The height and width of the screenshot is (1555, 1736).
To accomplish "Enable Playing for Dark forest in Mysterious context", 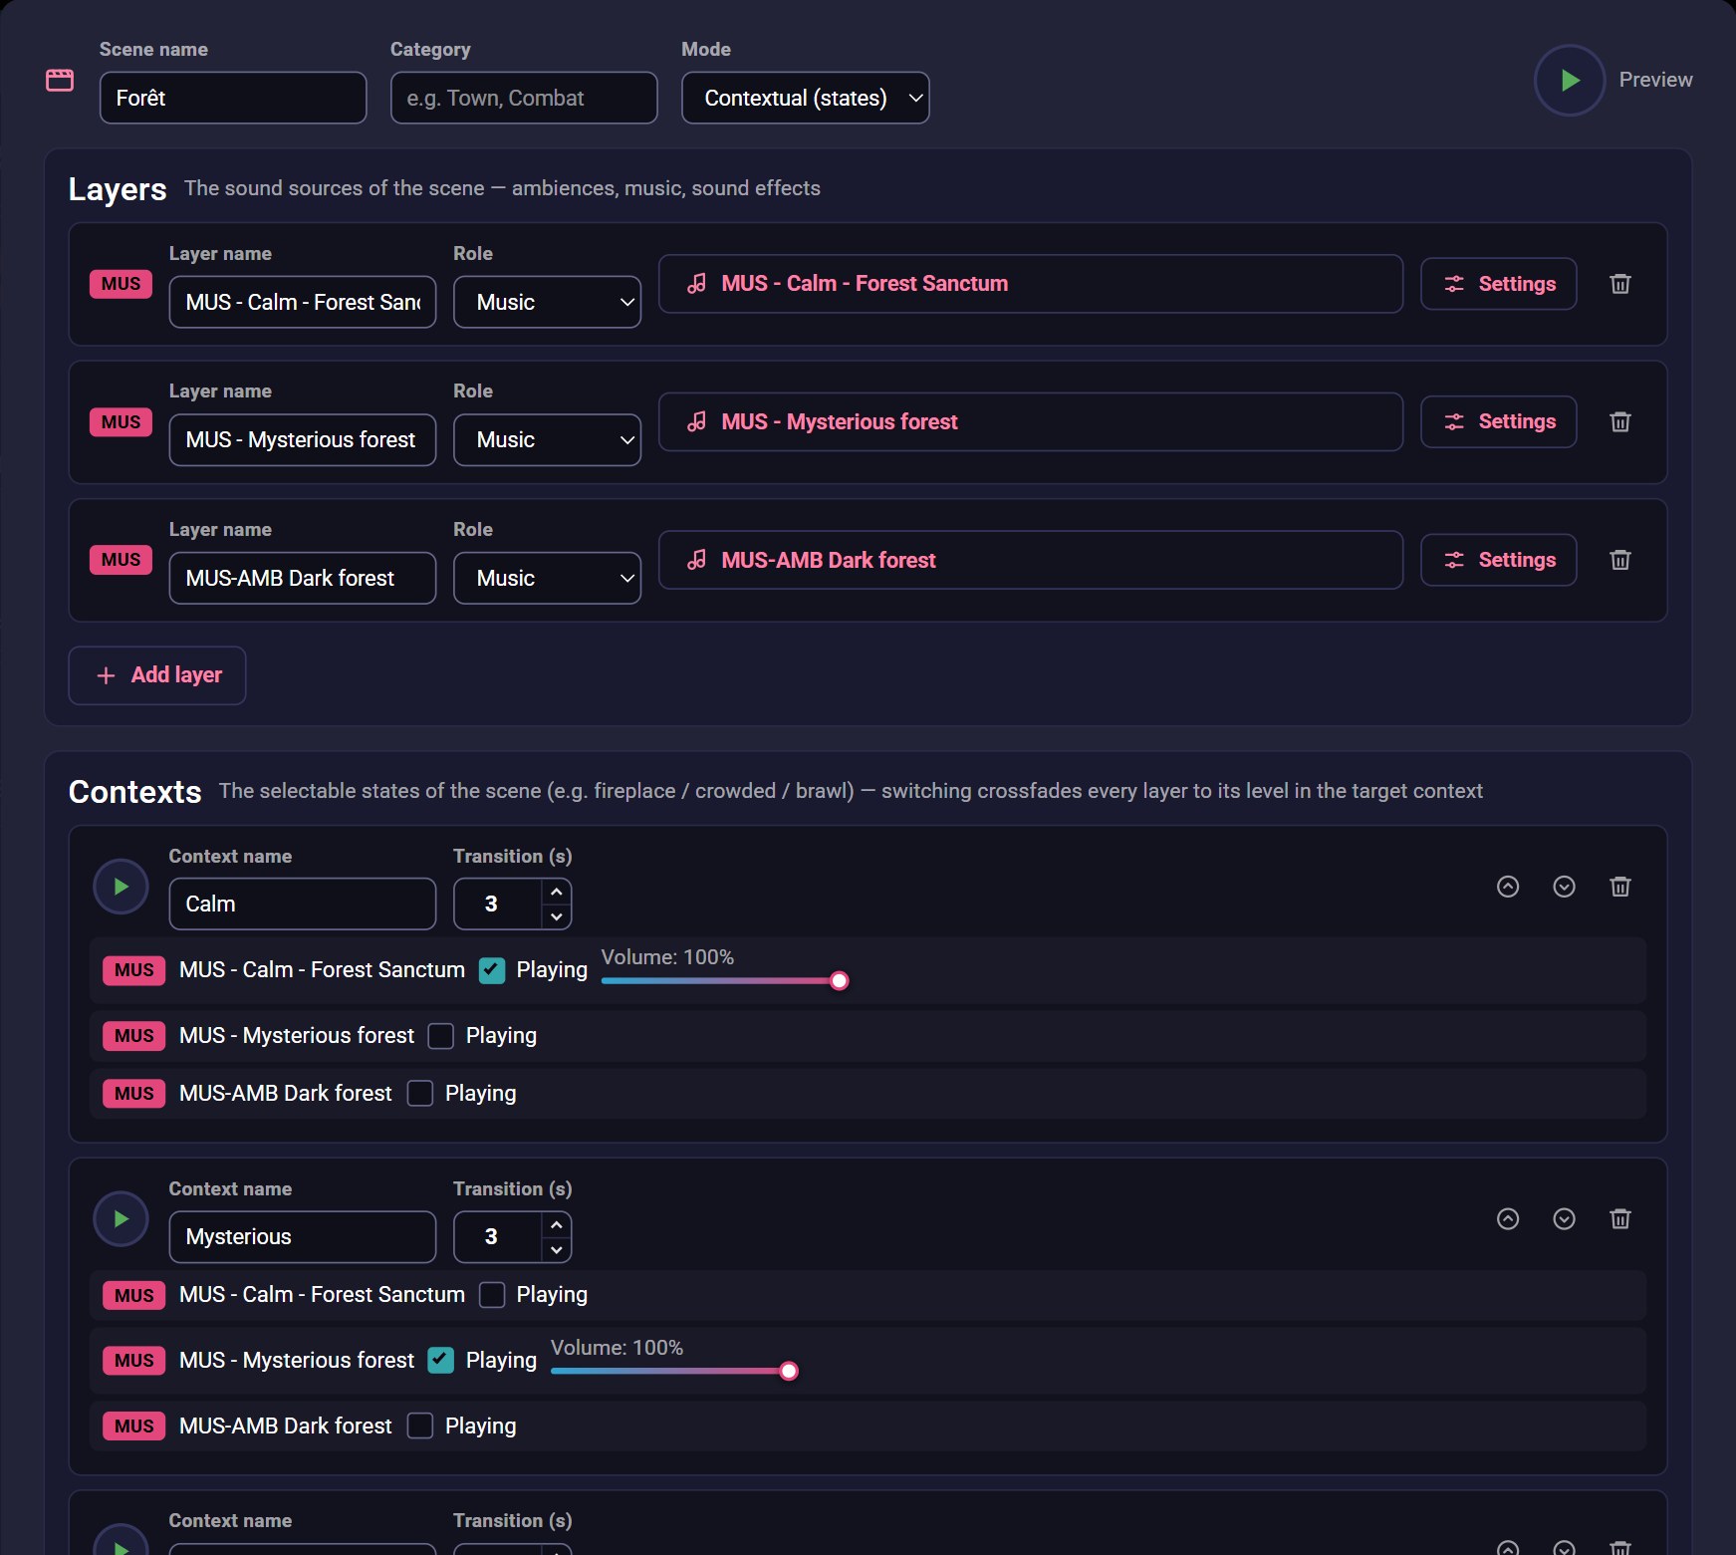I will [x=420, y=1426].
